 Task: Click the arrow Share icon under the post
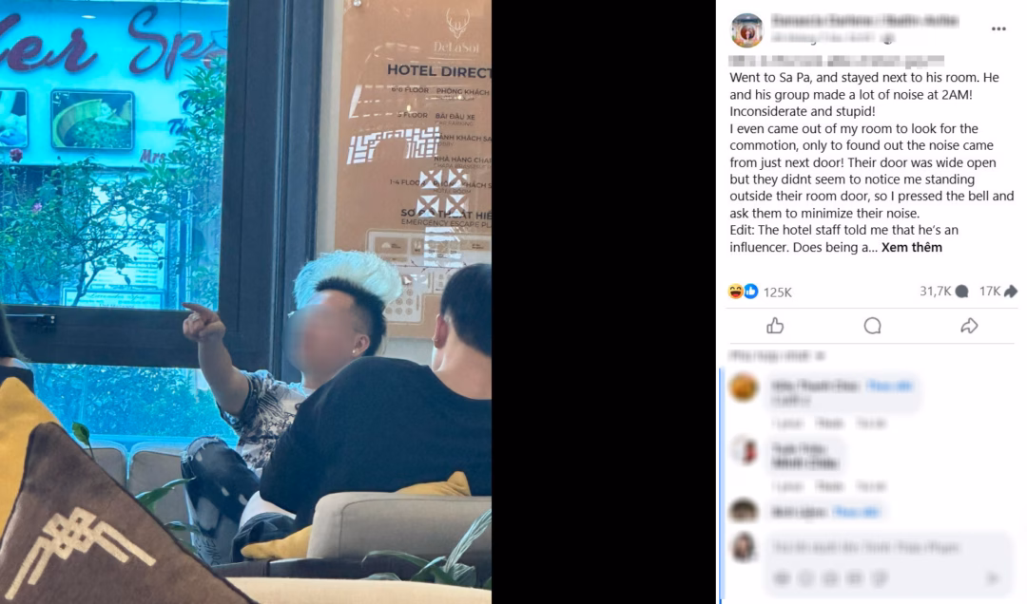(x=969, y=326)
